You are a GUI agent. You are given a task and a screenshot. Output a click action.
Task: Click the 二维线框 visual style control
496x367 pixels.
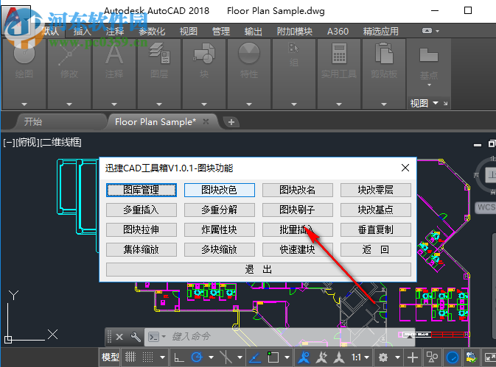61,143
